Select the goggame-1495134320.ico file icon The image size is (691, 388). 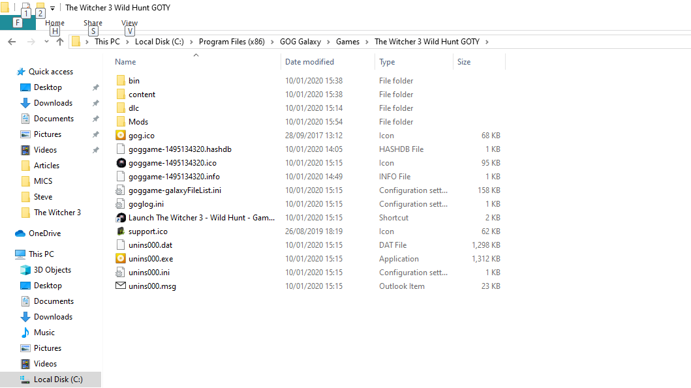pyautogui.click(x=121, y=162)
